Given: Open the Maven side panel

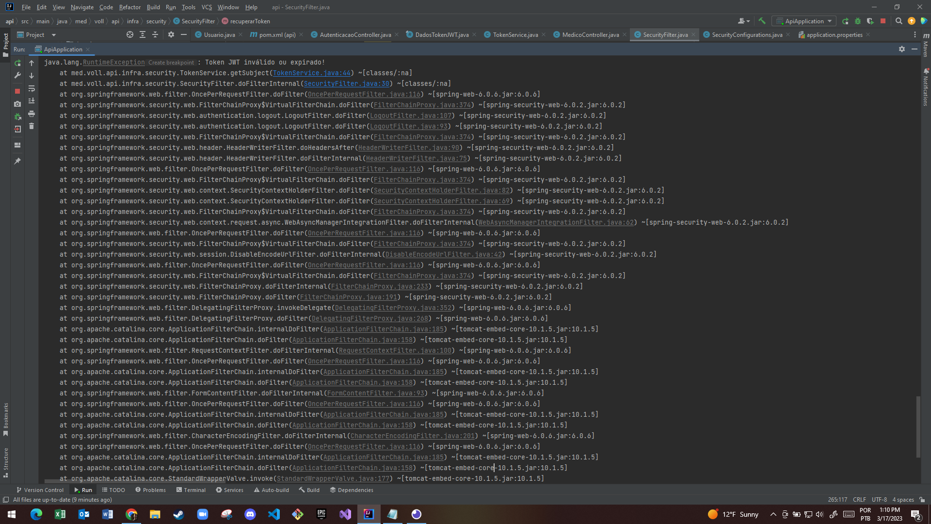Looking at the screenshot, I should point(926,45).
